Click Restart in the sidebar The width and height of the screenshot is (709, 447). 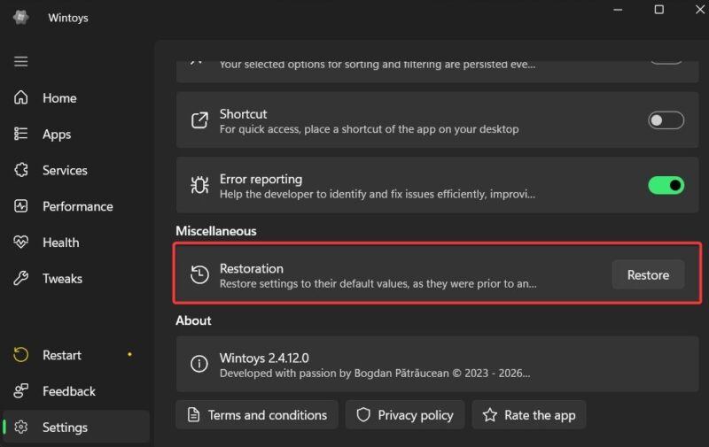76,354
